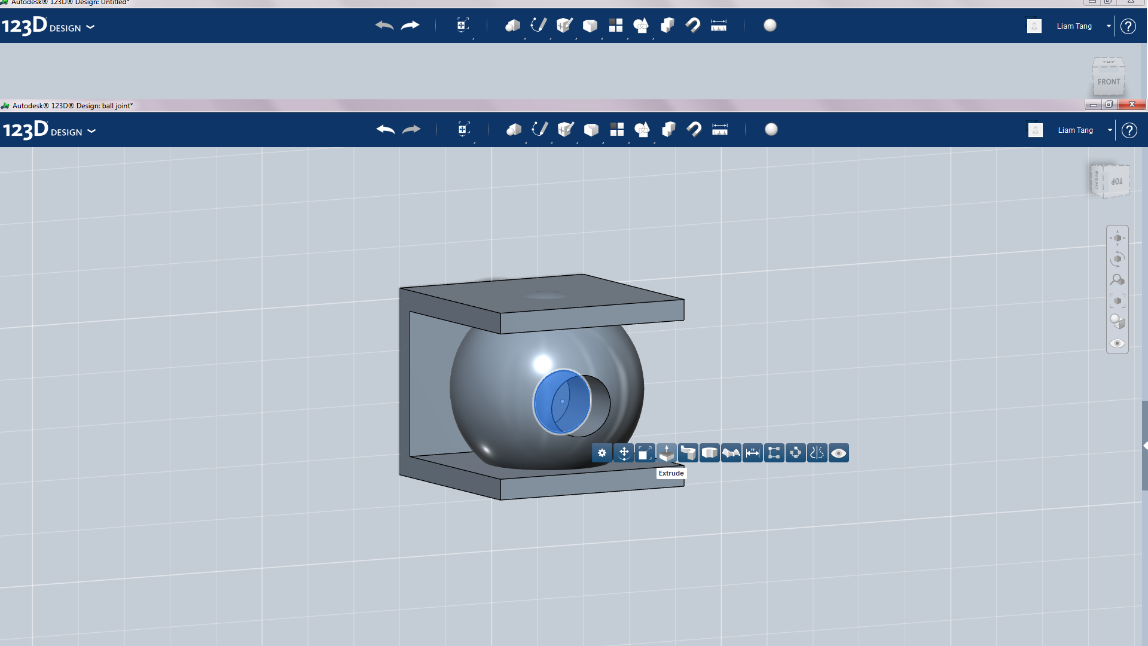1148x646 pixels.
Task: Open Construct tools in Untitled window
Action: coord(564,25)
